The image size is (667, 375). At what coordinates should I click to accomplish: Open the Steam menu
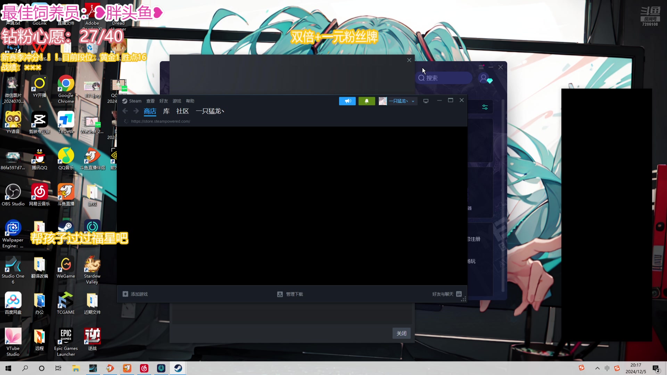132,101
